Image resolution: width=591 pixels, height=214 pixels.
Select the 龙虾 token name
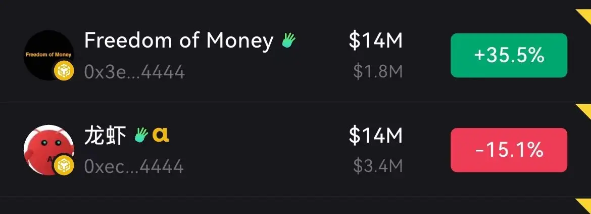click(x=105, y=135)
